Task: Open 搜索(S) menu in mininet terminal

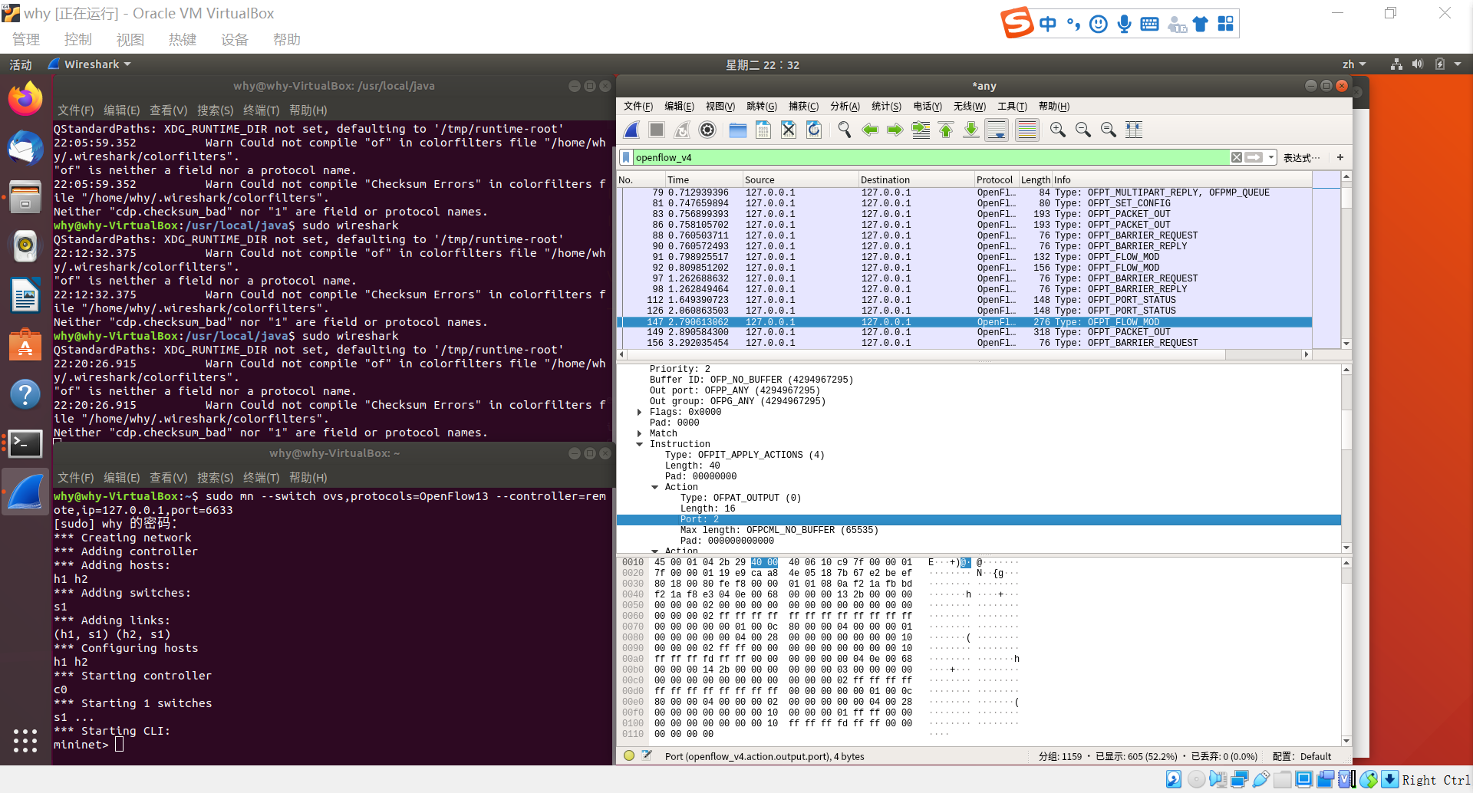Action: (215, 478)
